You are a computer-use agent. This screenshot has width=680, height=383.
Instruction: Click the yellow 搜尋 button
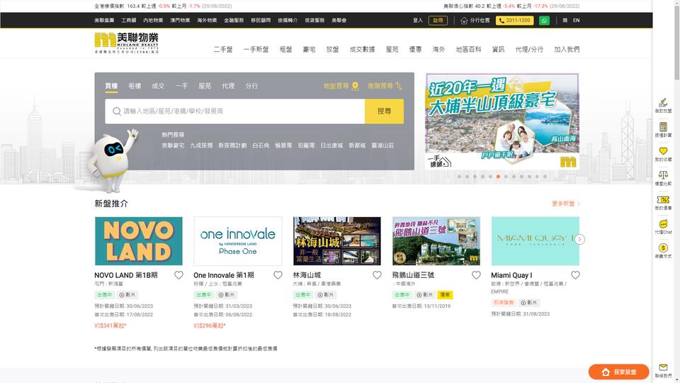click(x=384, y=111)
